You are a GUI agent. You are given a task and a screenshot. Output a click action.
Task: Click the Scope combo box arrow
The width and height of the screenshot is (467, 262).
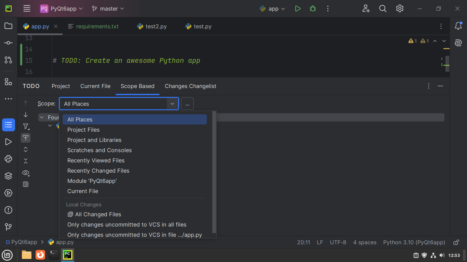172,104
